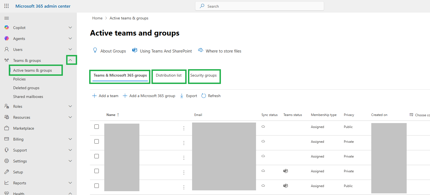Open more actions dots for third group row
This screenshot has height=195, width=430.
(x=184, y=158)
